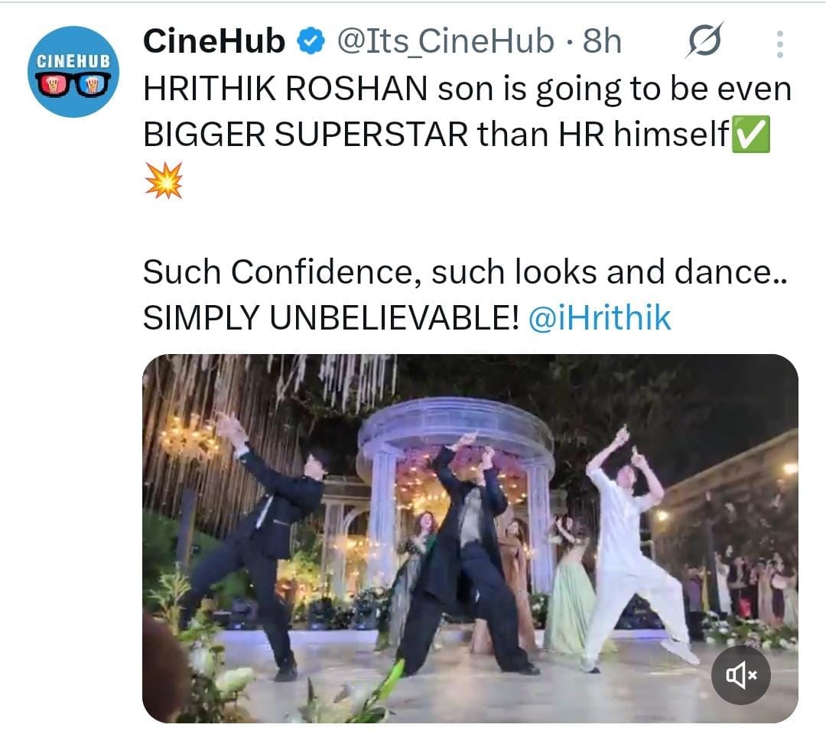
Task: Open the @iHrithik mention link
Action: 600,317
